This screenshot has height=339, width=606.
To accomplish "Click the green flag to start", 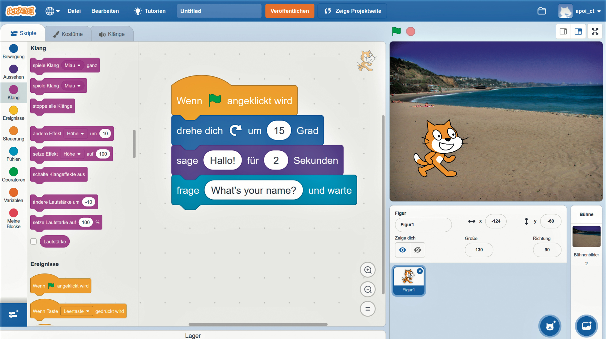I will click(x=396, y=31).
